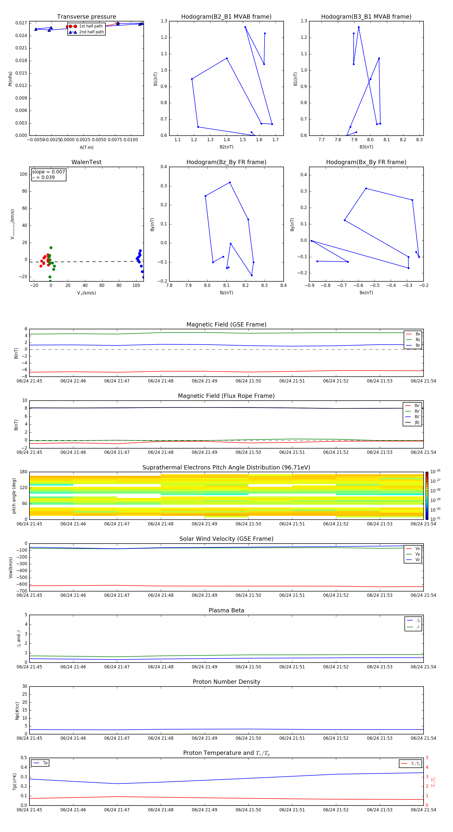The height and width of the screenshot is (832, 453).
Task: Click 'Magnetic Field (Flux Rope Frame)' title
Action: pos(226,396)
